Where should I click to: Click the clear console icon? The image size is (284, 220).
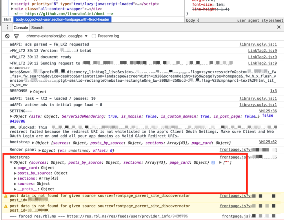tap(7, 36)
